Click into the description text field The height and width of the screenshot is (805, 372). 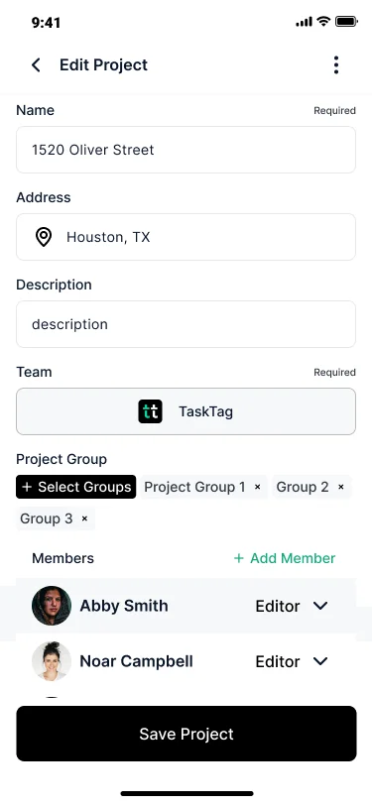pyautogui.click(x=186, y=324)
